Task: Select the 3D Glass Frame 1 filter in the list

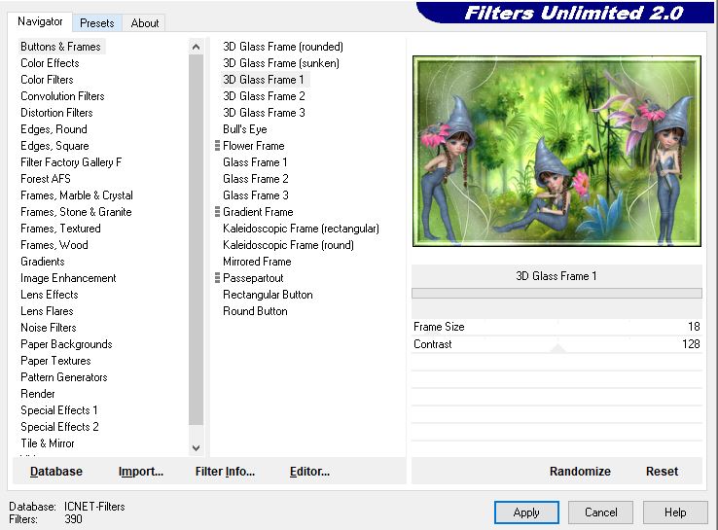Action: (x=264, y=79)
